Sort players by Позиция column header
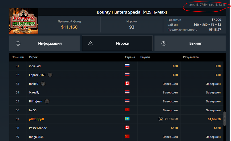The width and height of the screenshot is (231, 141). coord(18,57)
